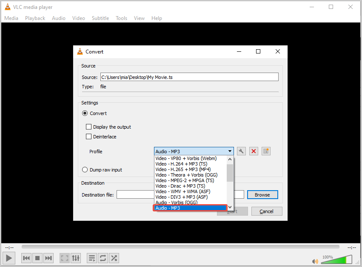The height and width of the screenshot is (267, 362).
Task: Toggle random shuffle playback
Action: click(114, 258)
